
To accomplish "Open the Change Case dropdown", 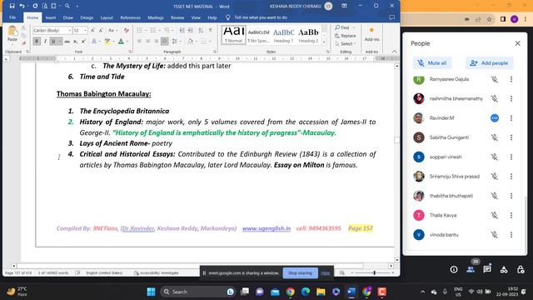I will (x=113, y=31).
